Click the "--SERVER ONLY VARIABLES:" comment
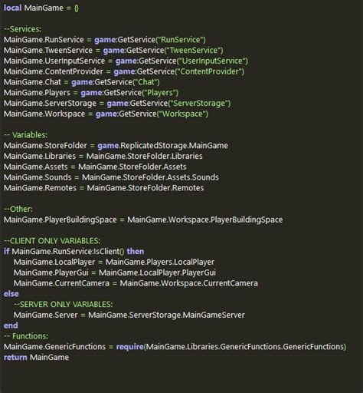363x393 pixels. [x=63, y=304]
